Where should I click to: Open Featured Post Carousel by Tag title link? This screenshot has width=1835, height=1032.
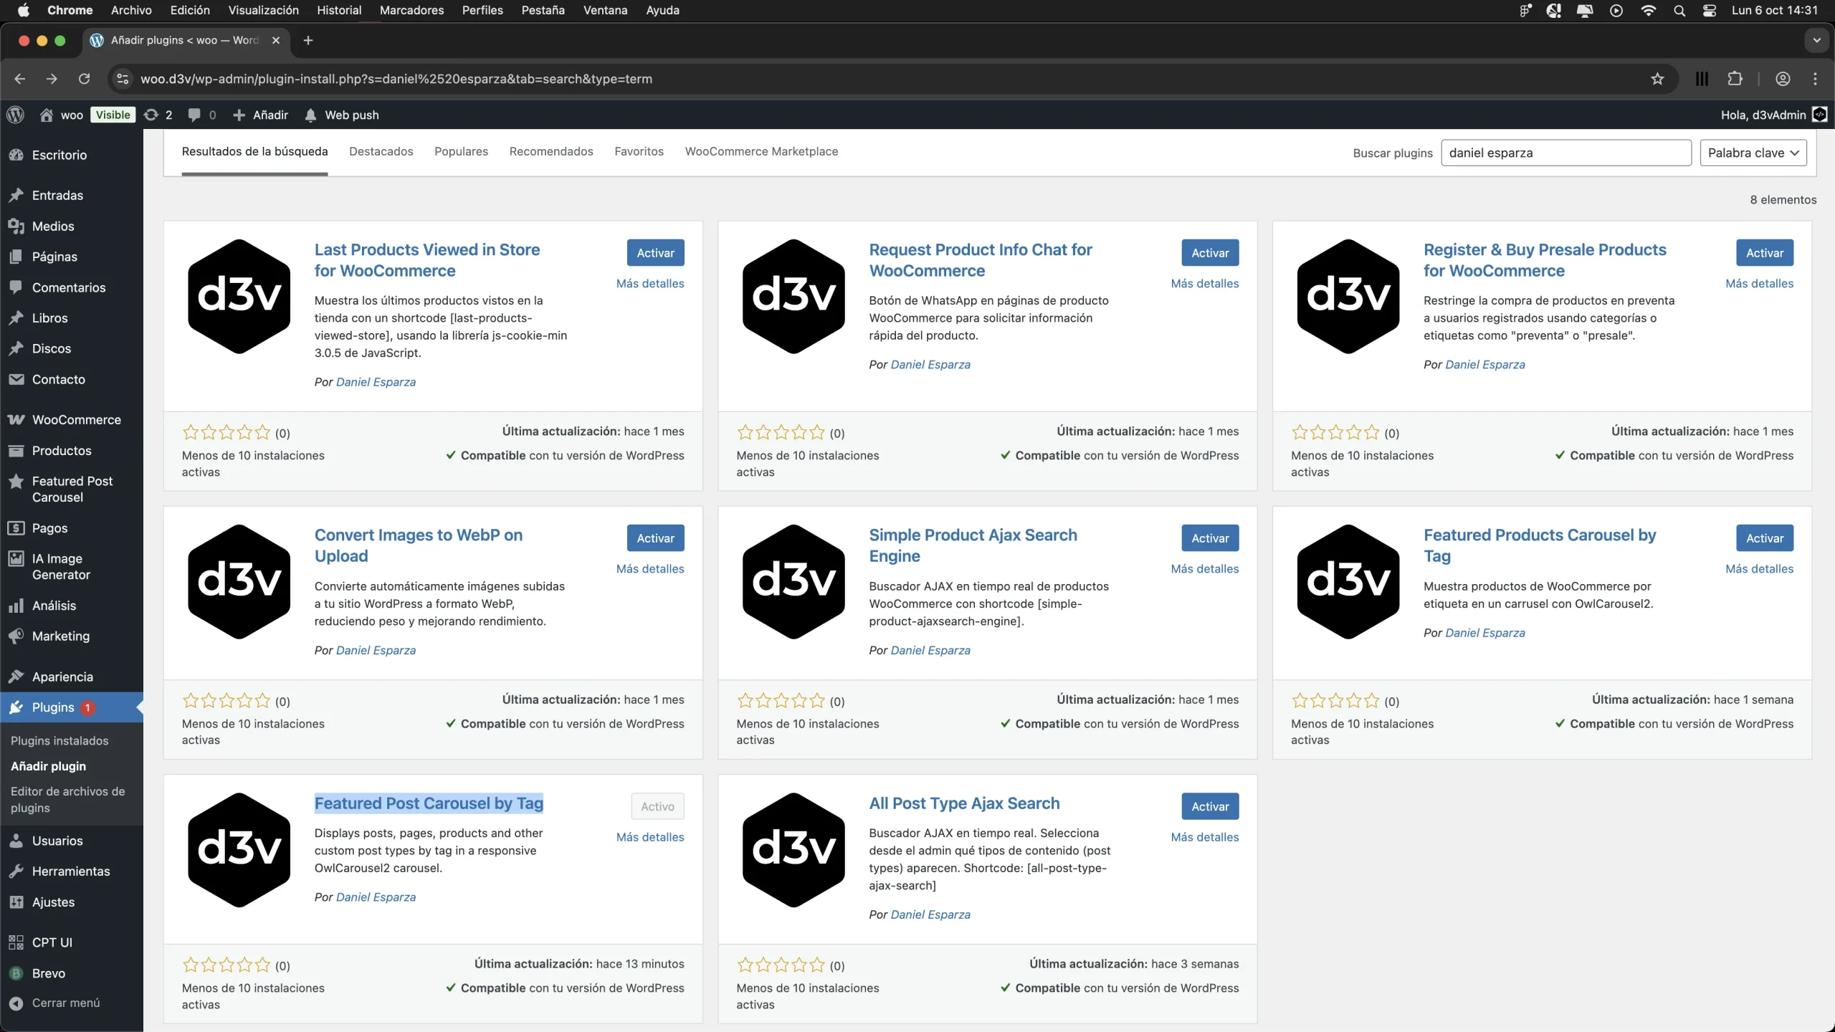[x=429, y=803]
